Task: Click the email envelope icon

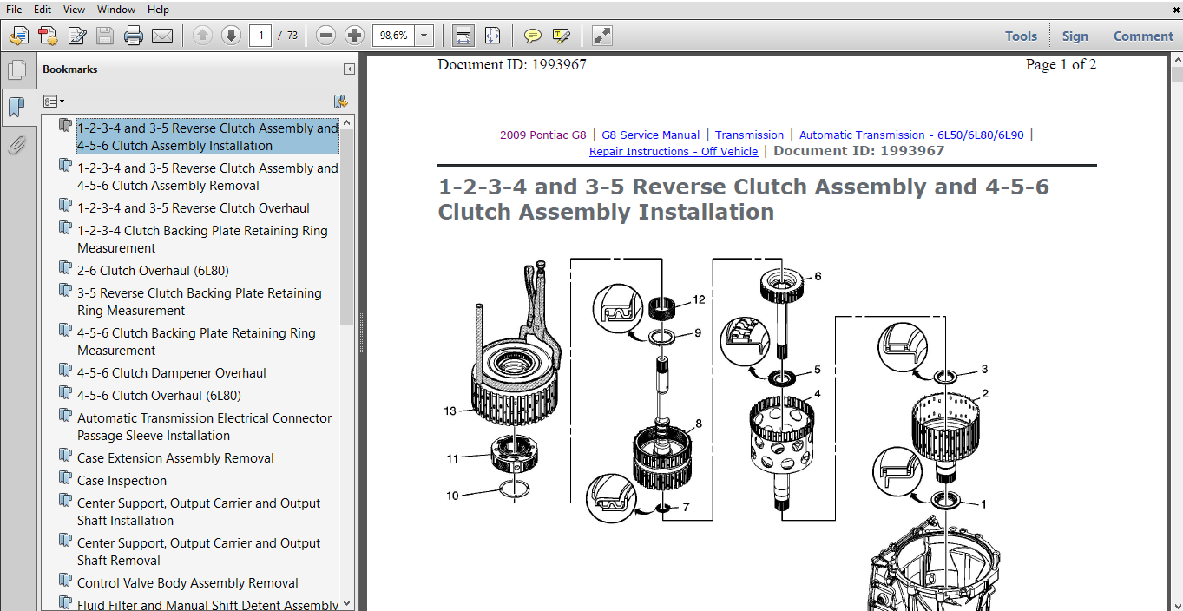Action: (161, 36)
